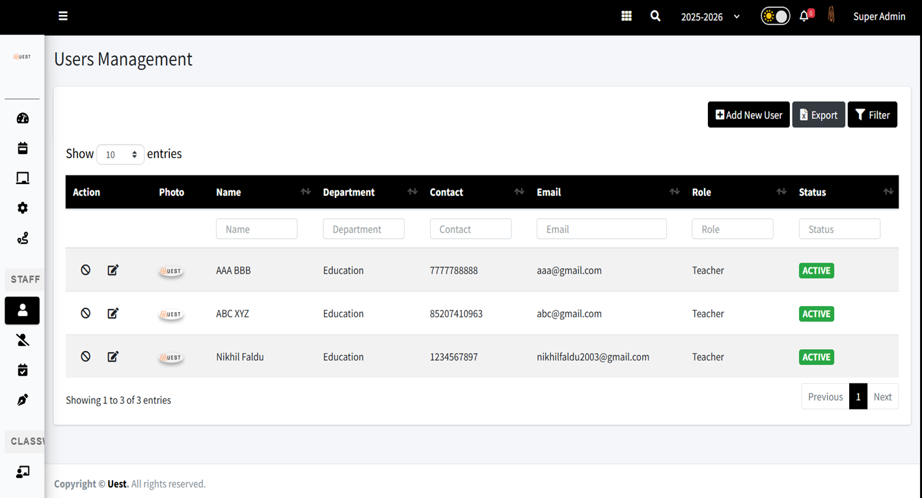This screenshot has height=498, width=922.
Task: Open the classroom teacher icon in the bottom sidebar
Action: (x=23, y=472)
